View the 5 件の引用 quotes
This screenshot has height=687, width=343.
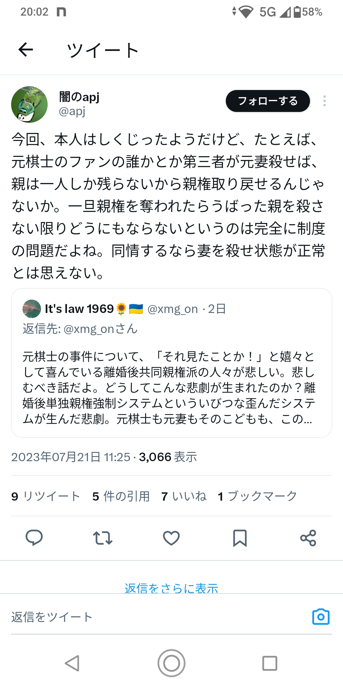121,496
